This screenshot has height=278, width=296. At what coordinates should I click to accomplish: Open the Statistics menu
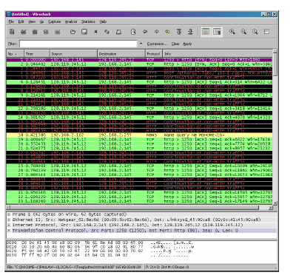[x=88, y=21]
